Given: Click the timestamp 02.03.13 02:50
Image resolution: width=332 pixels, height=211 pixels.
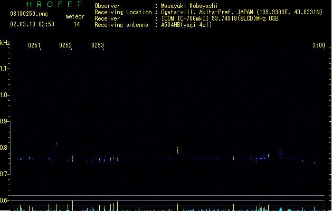Looking at the screenshot, I should pos(32,24).
